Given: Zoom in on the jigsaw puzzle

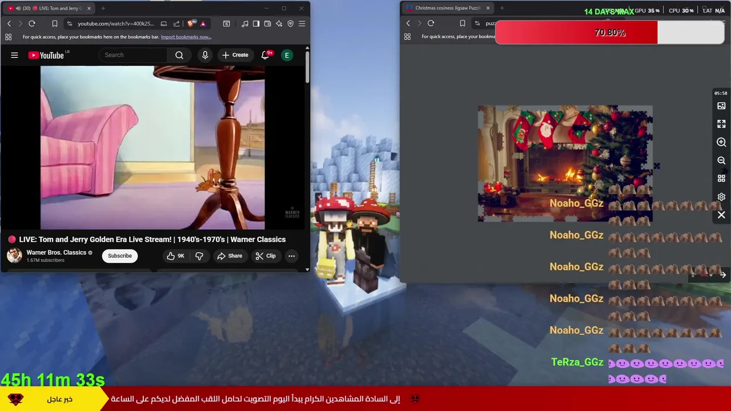Looking at the screenshot, I should pos(721,142).
